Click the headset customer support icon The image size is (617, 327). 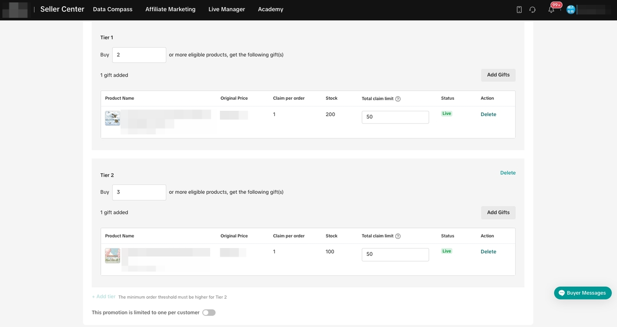pos(532,10)
